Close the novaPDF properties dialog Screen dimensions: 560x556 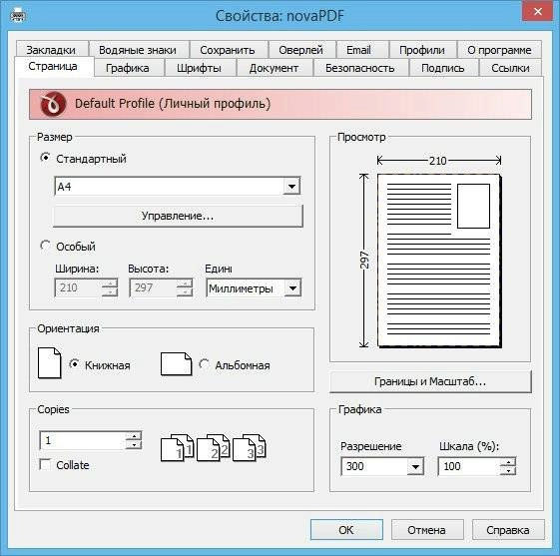pos(538,11)
